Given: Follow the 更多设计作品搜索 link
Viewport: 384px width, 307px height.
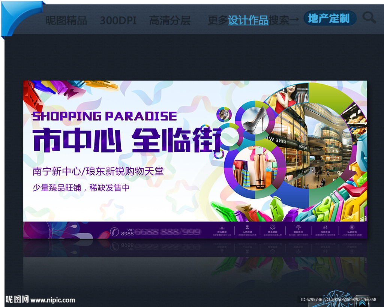Looking at the screenshot, I should tap(253, 20).
